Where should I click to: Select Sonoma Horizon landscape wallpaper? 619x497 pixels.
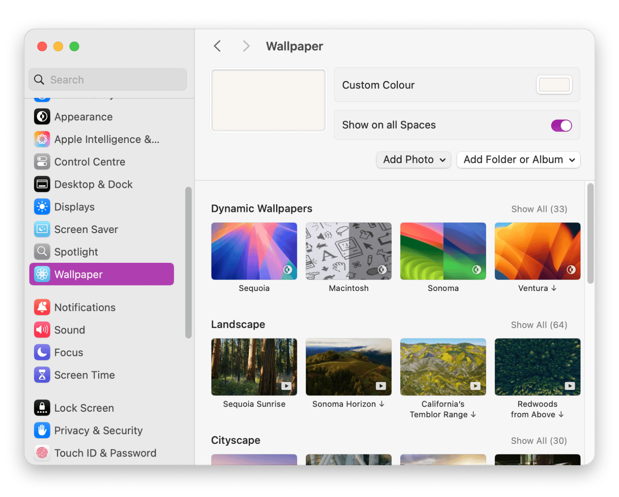348,367
